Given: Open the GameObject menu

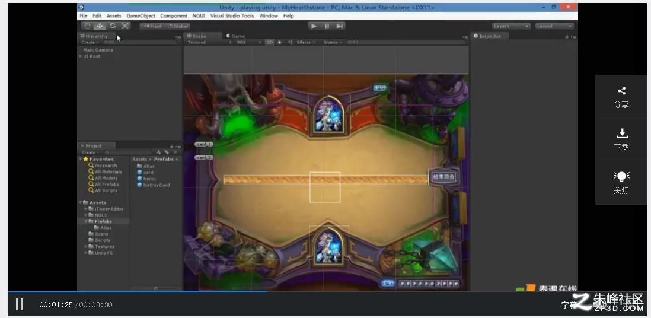Looking at the screenshot, I should tap(141, 16).
